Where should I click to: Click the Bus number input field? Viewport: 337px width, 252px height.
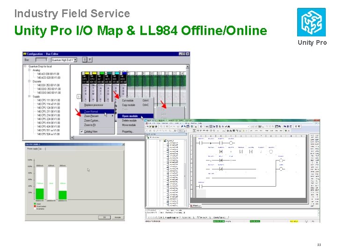point(41,60)
